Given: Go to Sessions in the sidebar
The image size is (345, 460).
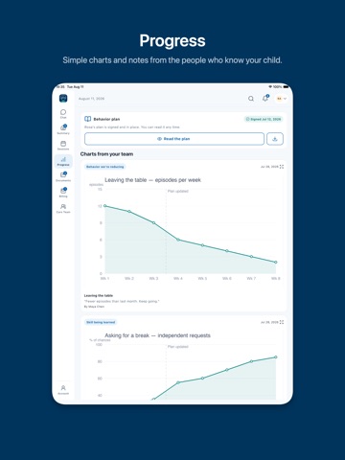Looking at the screenshot, I should point(63,146).
